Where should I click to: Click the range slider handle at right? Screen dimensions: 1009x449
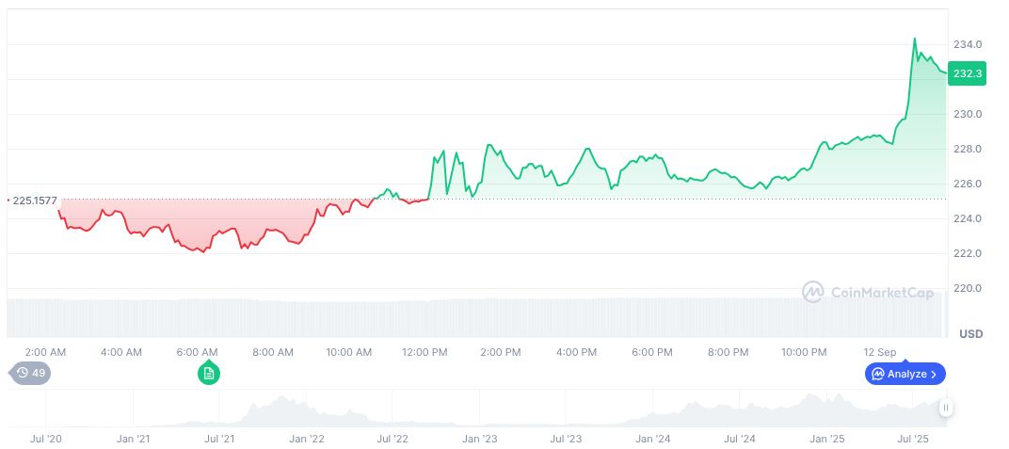[x=945, y=407]
